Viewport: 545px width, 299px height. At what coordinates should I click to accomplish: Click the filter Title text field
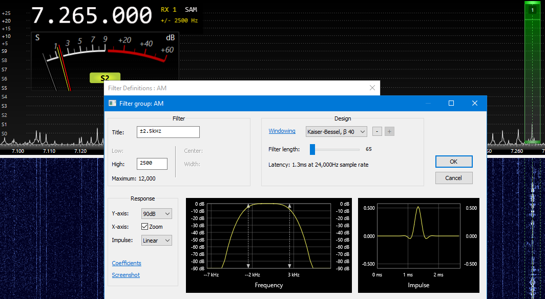(168, 132)
